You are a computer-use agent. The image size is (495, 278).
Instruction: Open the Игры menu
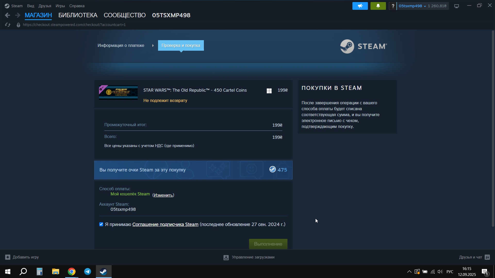60,6
